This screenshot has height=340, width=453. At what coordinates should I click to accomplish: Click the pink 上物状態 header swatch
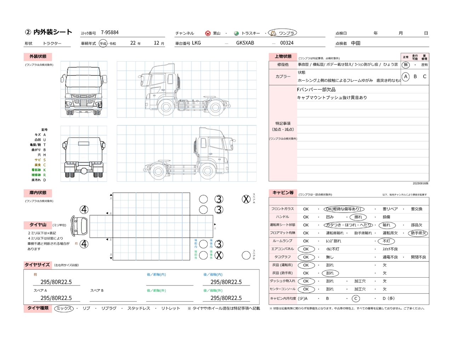[283, 57]
